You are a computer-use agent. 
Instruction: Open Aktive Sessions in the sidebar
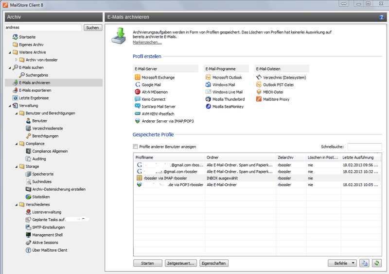coord(45,242)
